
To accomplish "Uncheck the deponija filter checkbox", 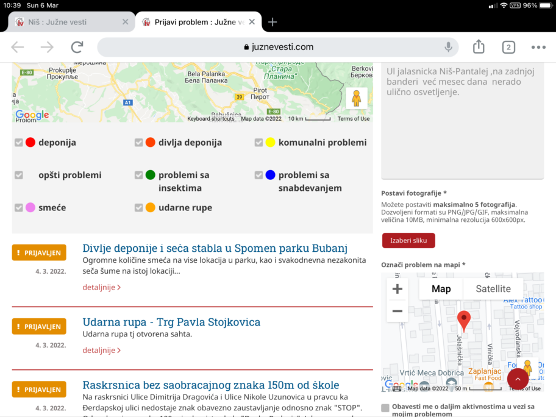I will pyautogui.click(x=19, y=143).
